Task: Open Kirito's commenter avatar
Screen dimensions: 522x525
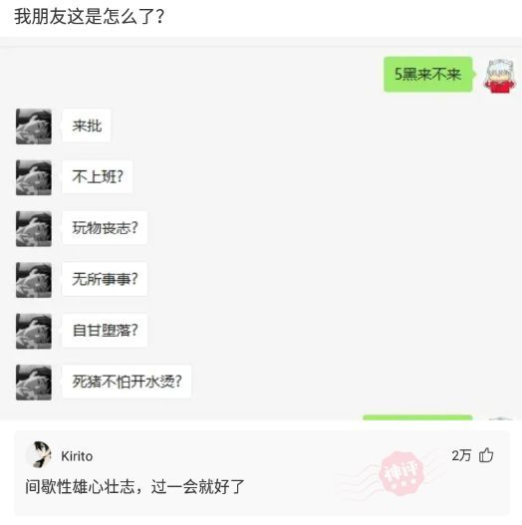Action: (x=39, y=454)
